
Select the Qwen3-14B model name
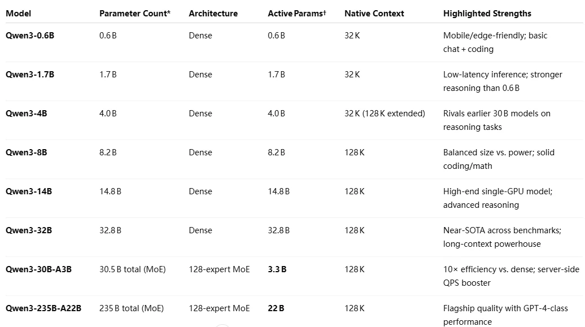(x=29, y=191)
